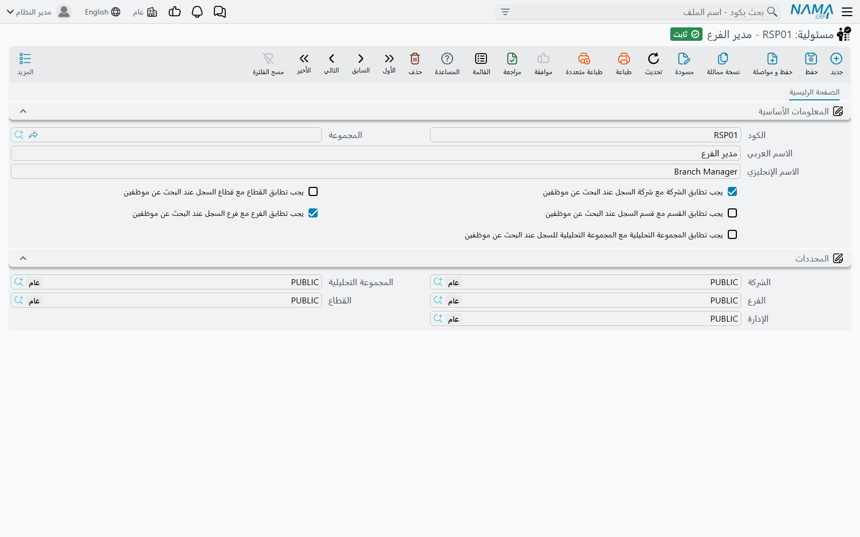The width and height of the screenshot is (860, 537).
Task: Click the عام company selector
Action: tap(145, 12)
